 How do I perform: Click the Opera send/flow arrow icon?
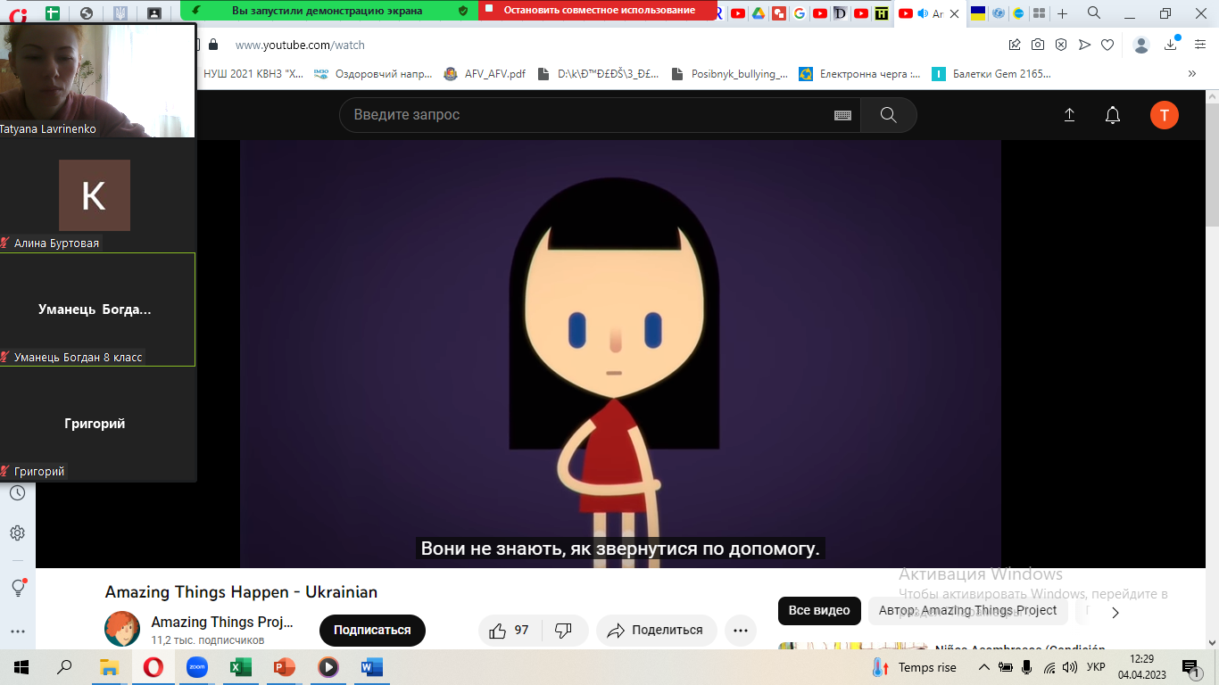click(x=1084, y=45)
